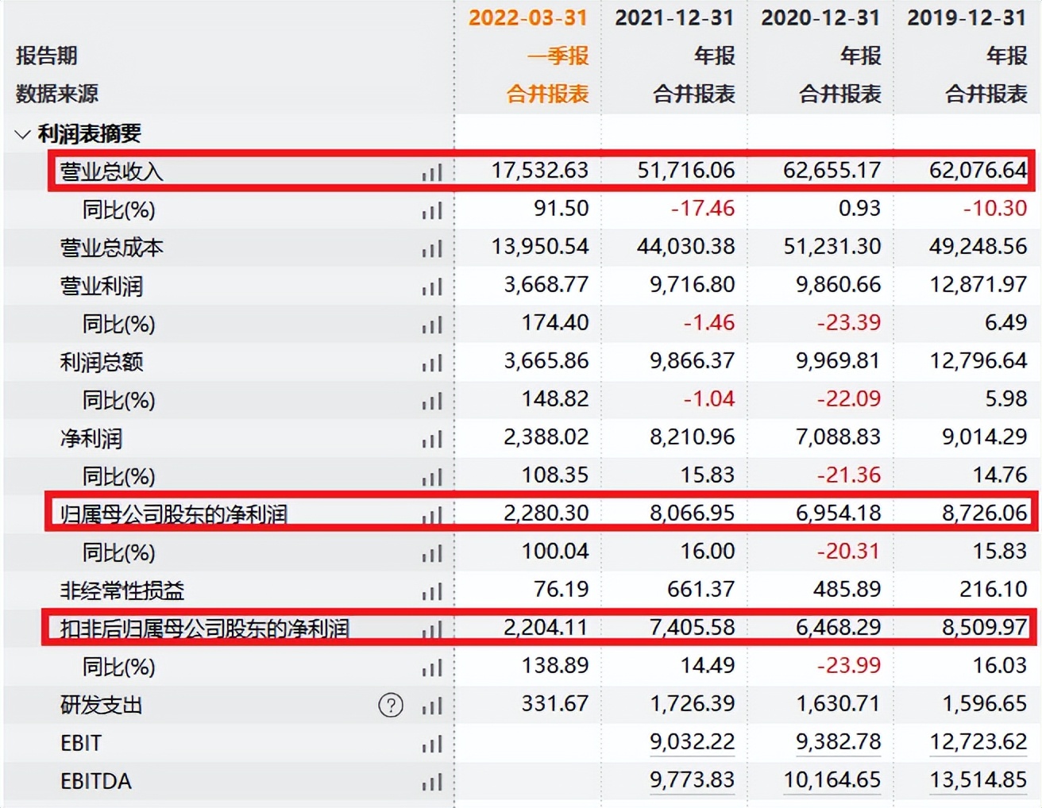Select the 营业总成本 row label
1042x808 pixels.
point(112,248)
